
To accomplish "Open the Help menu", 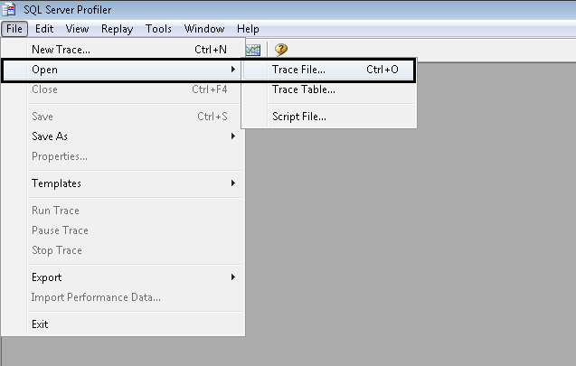I will (x=248, y=29).
